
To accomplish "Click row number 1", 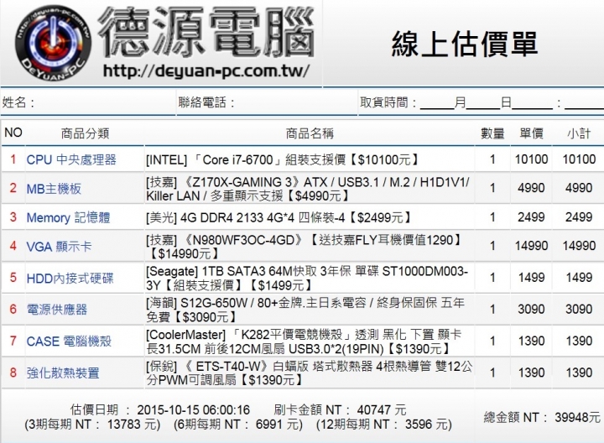I will tap(13, 159).
